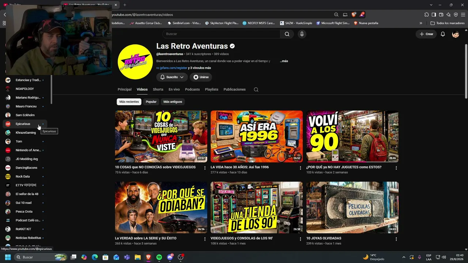Open options for '¿POR QUÉ ya NO HAY JUGUETES' video
Viewport: 468px width, 263px height.
(x=396, y=168)
